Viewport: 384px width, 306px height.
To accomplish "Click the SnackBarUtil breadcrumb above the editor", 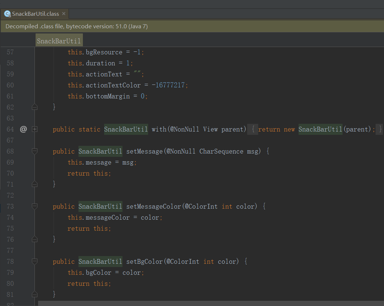I will coord(59,40).
